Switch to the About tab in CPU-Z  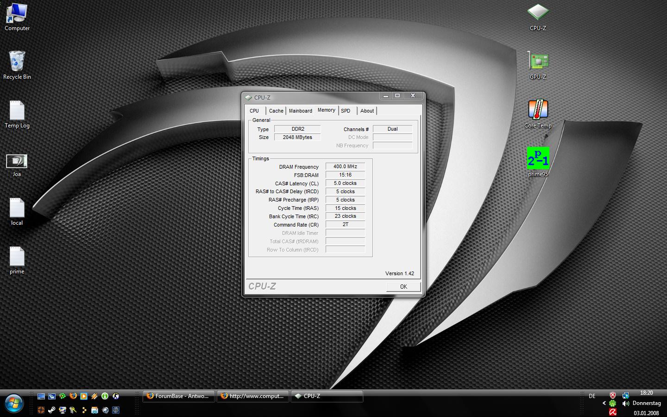(x=367, y=111)
